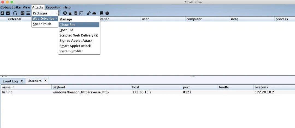This screenshot has height=128, width=295.
Task: Select Host File menu entry
Action: (x=79, y=30)
